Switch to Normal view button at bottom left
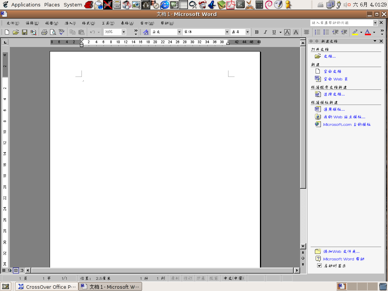Screen dimensions: 388x291 (4, 270)
